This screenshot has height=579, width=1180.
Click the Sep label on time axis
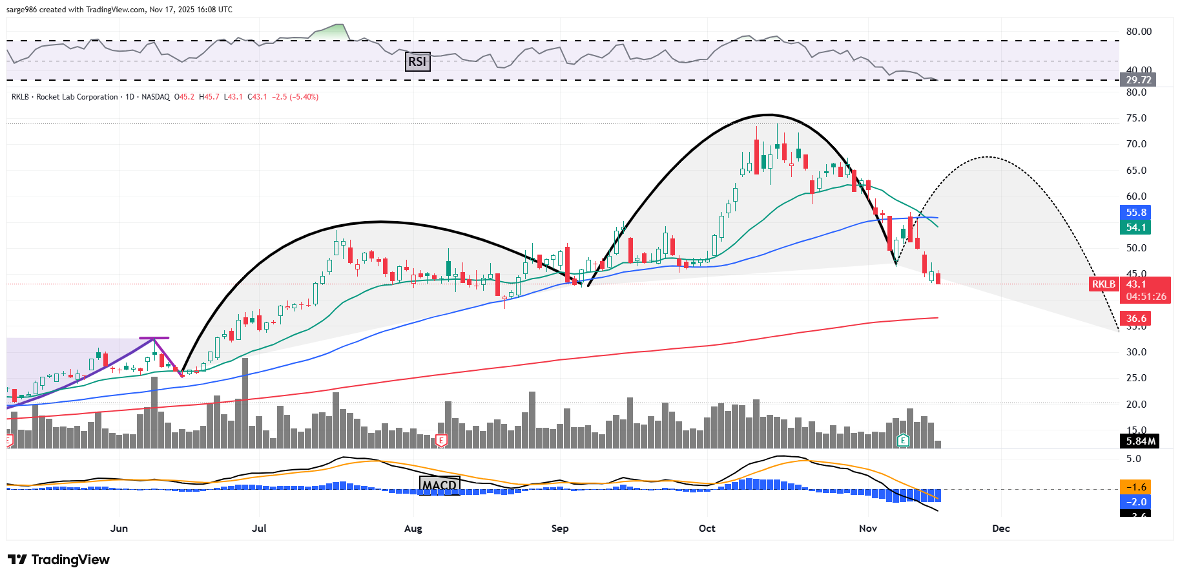tap(560, 529)
